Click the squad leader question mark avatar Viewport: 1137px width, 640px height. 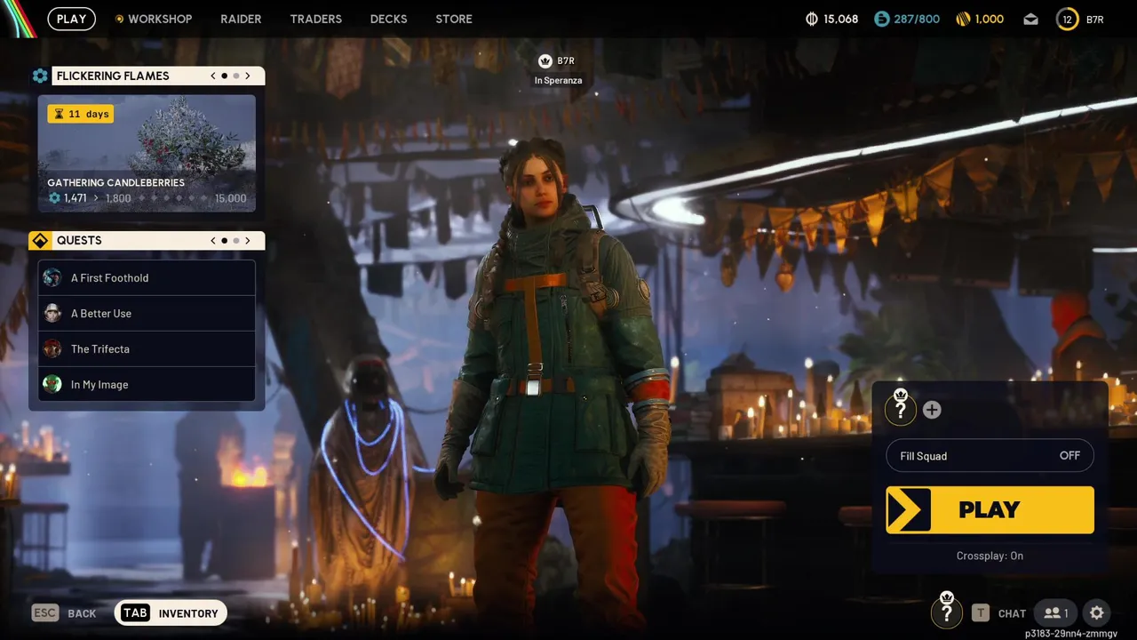[x=901, y=409]
